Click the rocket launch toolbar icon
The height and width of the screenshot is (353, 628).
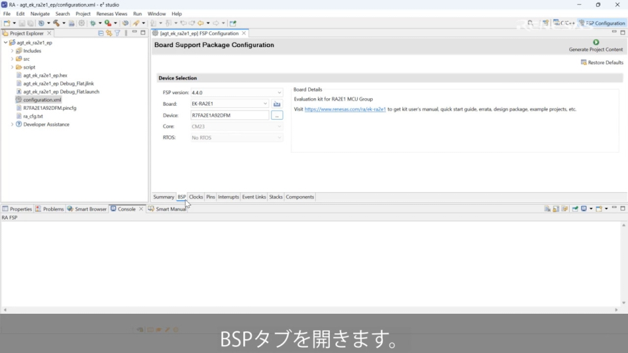click(x=136, y=24)
